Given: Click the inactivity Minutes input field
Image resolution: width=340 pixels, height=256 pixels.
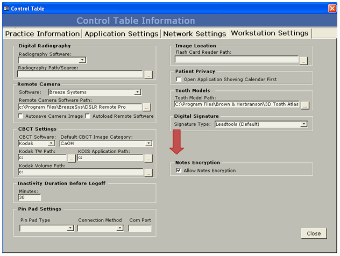Looking at the screenshot, I should coord(29,197).
